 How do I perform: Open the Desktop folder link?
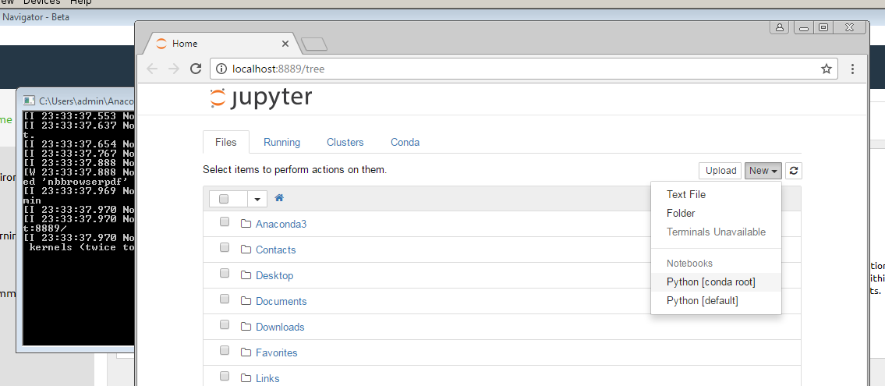click(274, 276)
